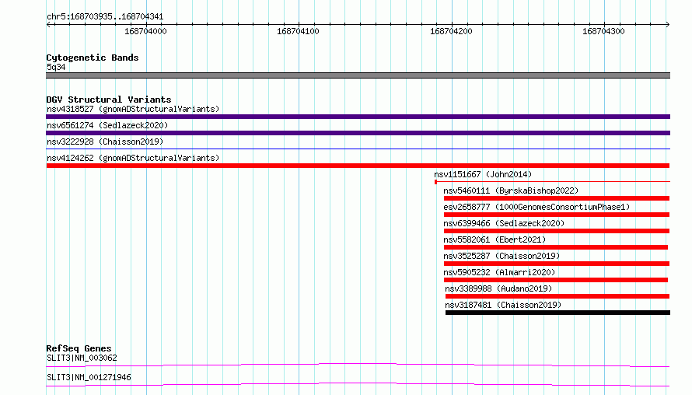Click variant label nsv5905232 Almarri2020
This screenshot has height=395, width=692.
pos(500,272)
